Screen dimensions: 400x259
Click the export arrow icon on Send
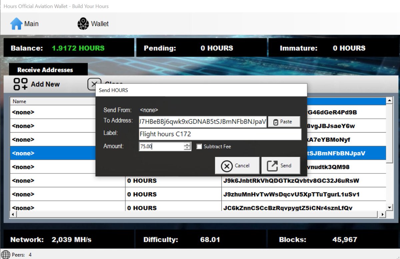point(272,166)
